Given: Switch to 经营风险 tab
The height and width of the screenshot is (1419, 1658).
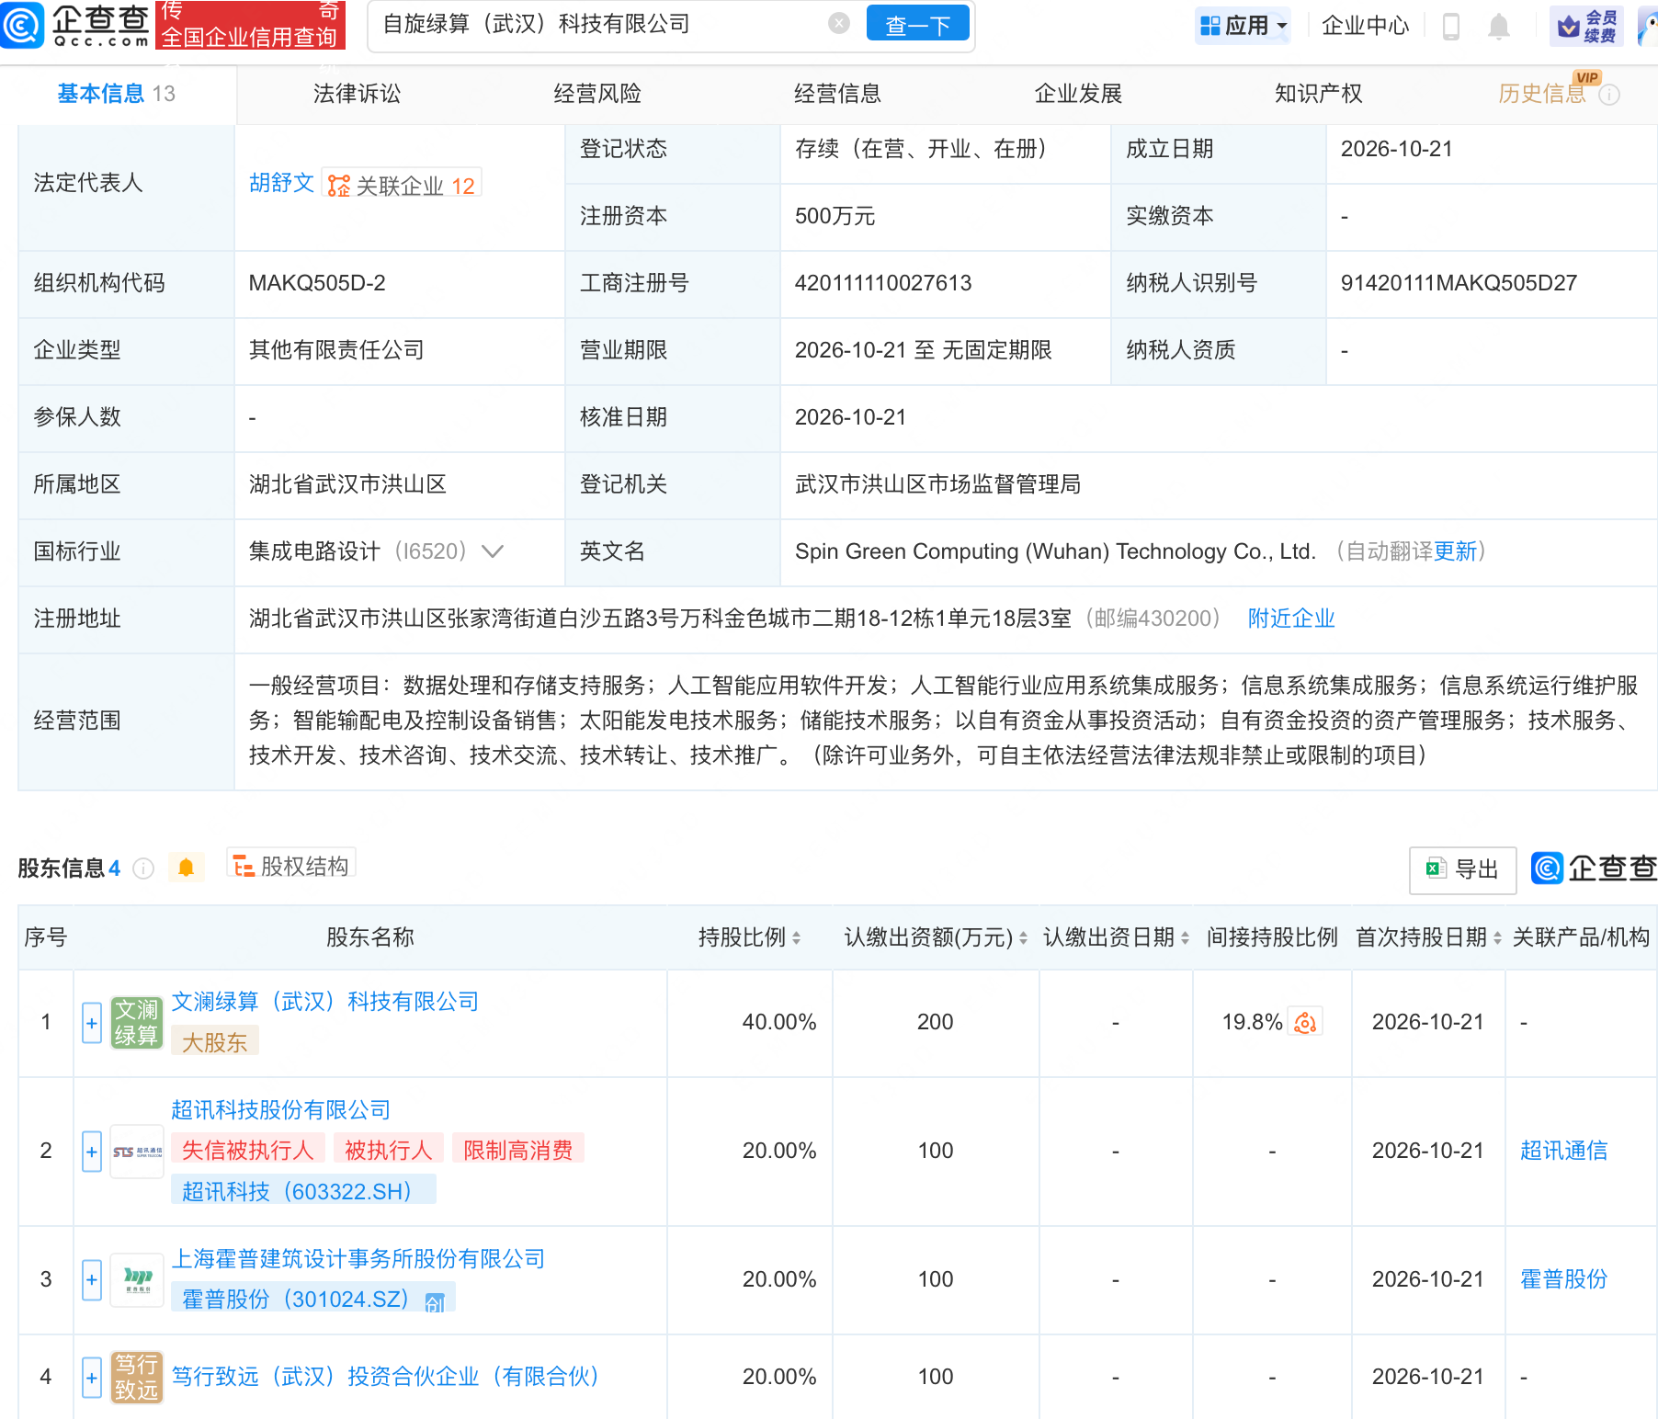Looking at the screenshot, I should tap(597, 94).
